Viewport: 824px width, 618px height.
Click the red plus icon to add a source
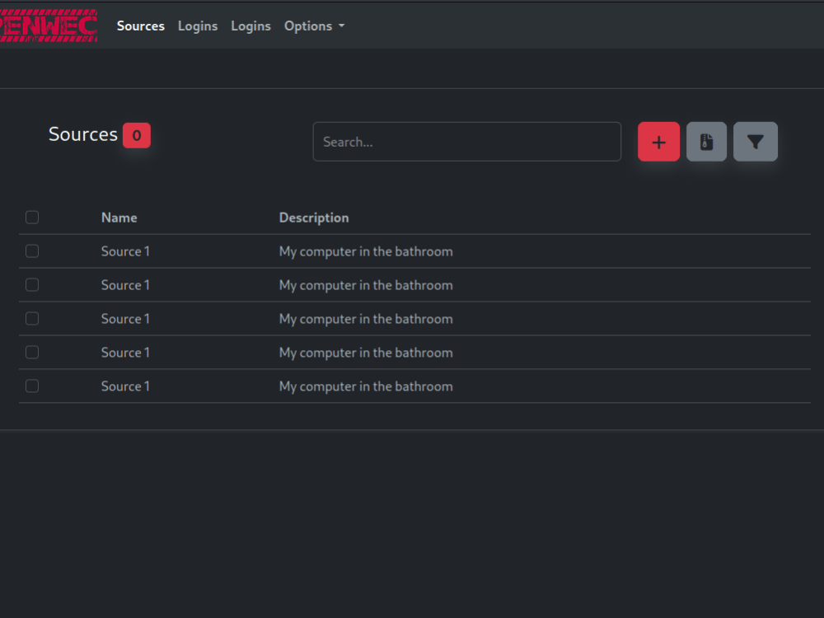click(658, 141)
